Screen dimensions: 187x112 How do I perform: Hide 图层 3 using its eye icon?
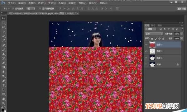click(146, 44)
